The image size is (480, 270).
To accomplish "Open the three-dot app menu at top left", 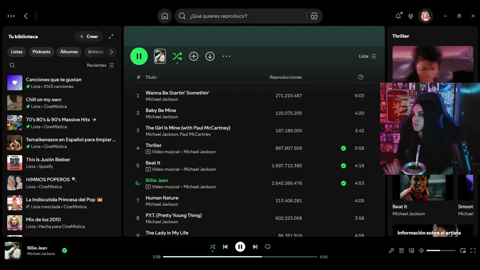I will (x=11, y=16).
